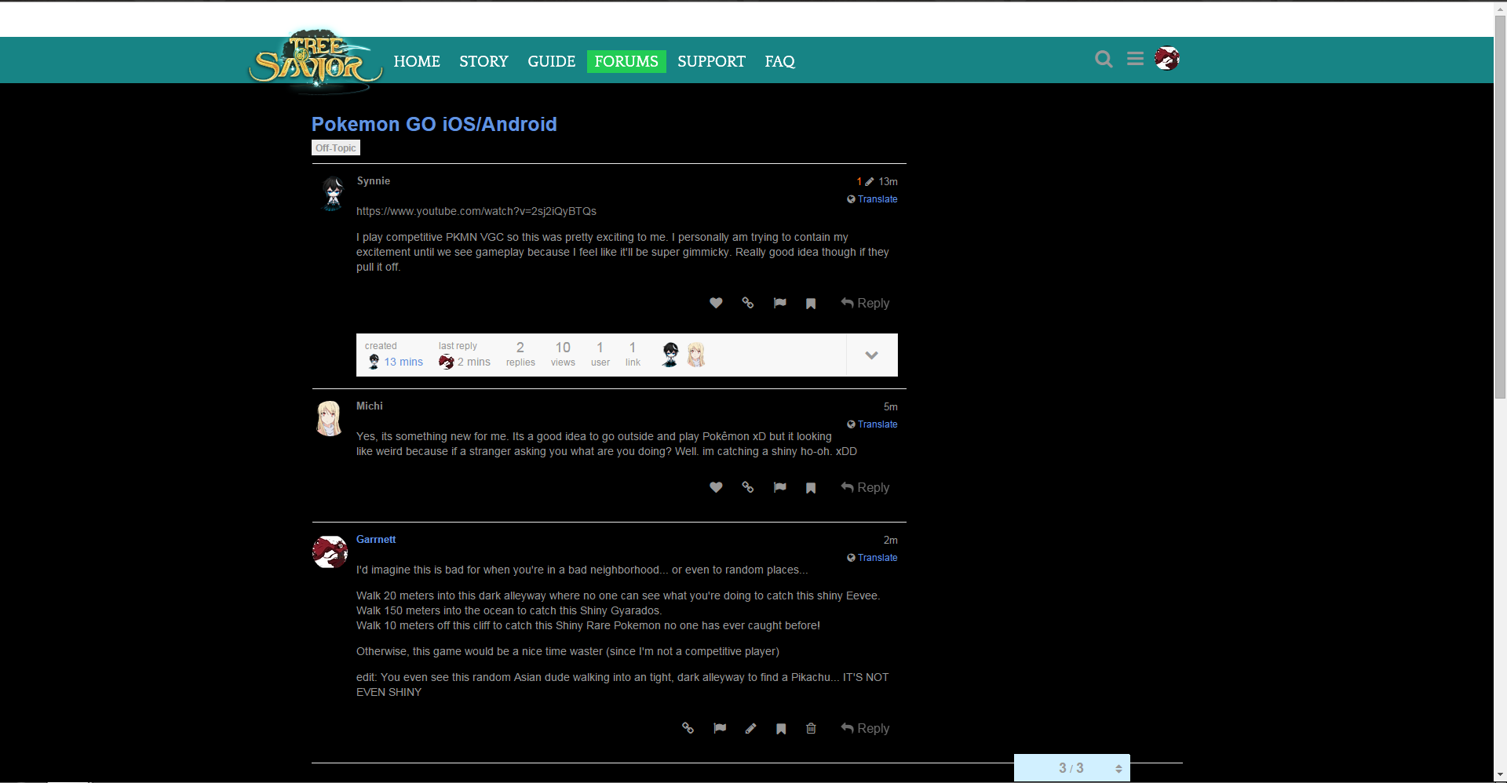Open the YouTube link in Synnie's post
The image size is (1507, 783).
[476, 212]
